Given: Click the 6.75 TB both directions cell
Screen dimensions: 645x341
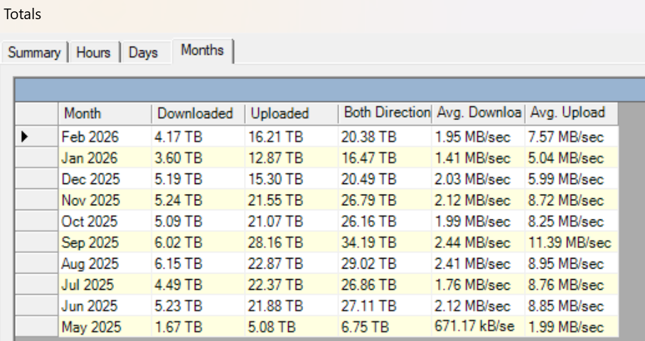Looking at the screenshot, I should (385, 327).
